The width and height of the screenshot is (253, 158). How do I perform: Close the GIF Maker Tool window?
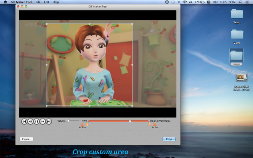pyautogui.click(x=18, y=6)
